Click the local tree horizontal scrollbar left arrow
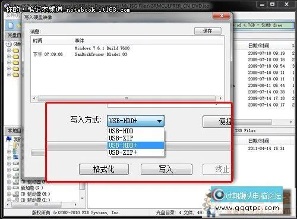The width and height of the screenshot is (297, 219). click(x=8, y=204)
